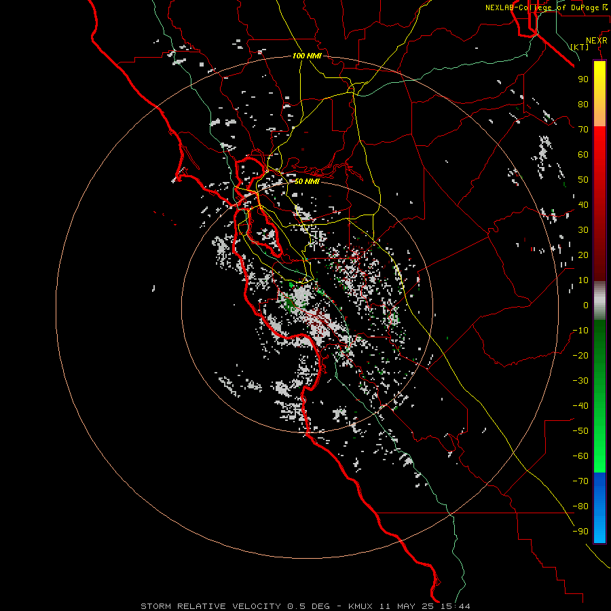Select the 30 value on velocity scale

pyautogui.click(x=583, y=230)
